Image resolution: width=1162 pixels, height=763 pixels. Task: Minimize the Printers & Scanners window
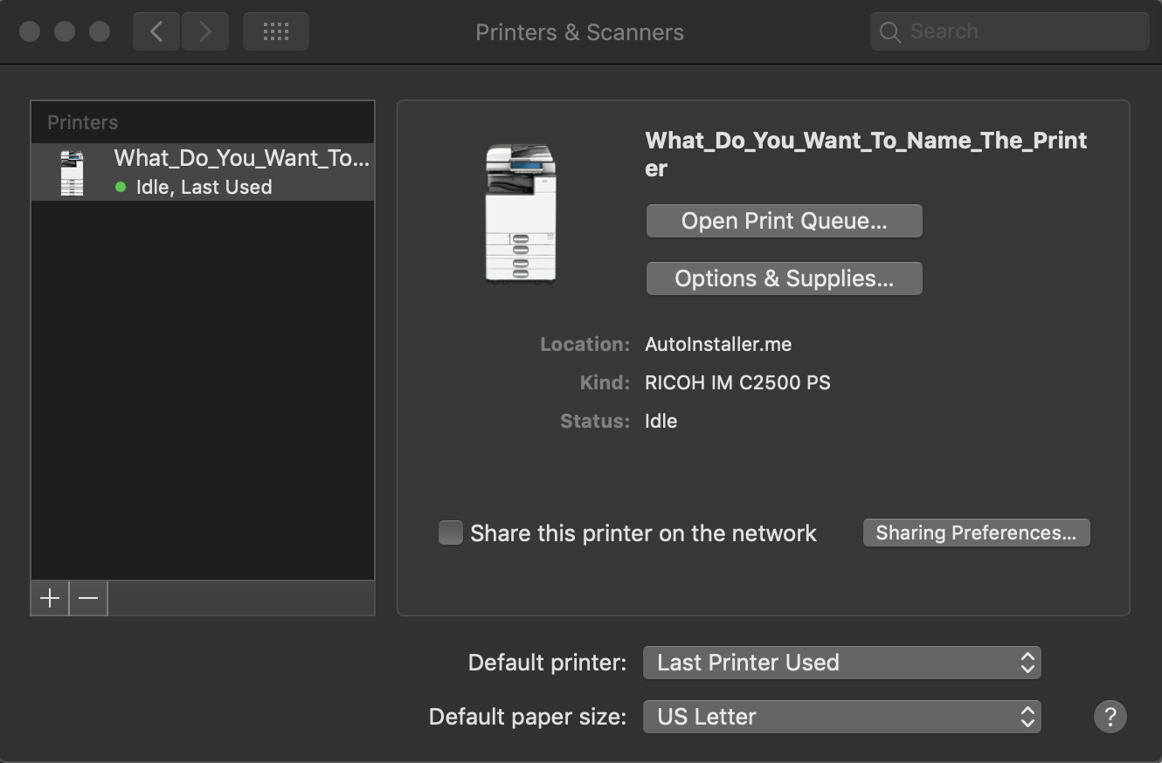(65, 32)
